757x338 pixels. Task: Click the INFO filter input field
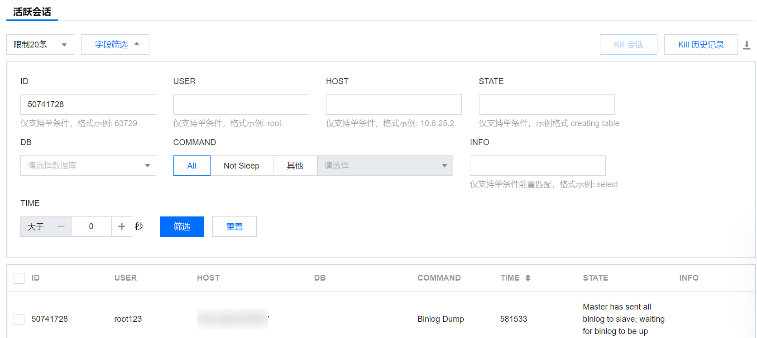tap(537, 166)
